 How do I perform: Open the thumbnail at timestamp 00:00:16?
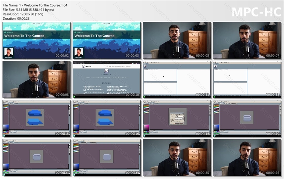pos(106,118)
